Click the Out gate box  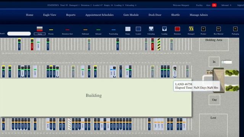214,100
